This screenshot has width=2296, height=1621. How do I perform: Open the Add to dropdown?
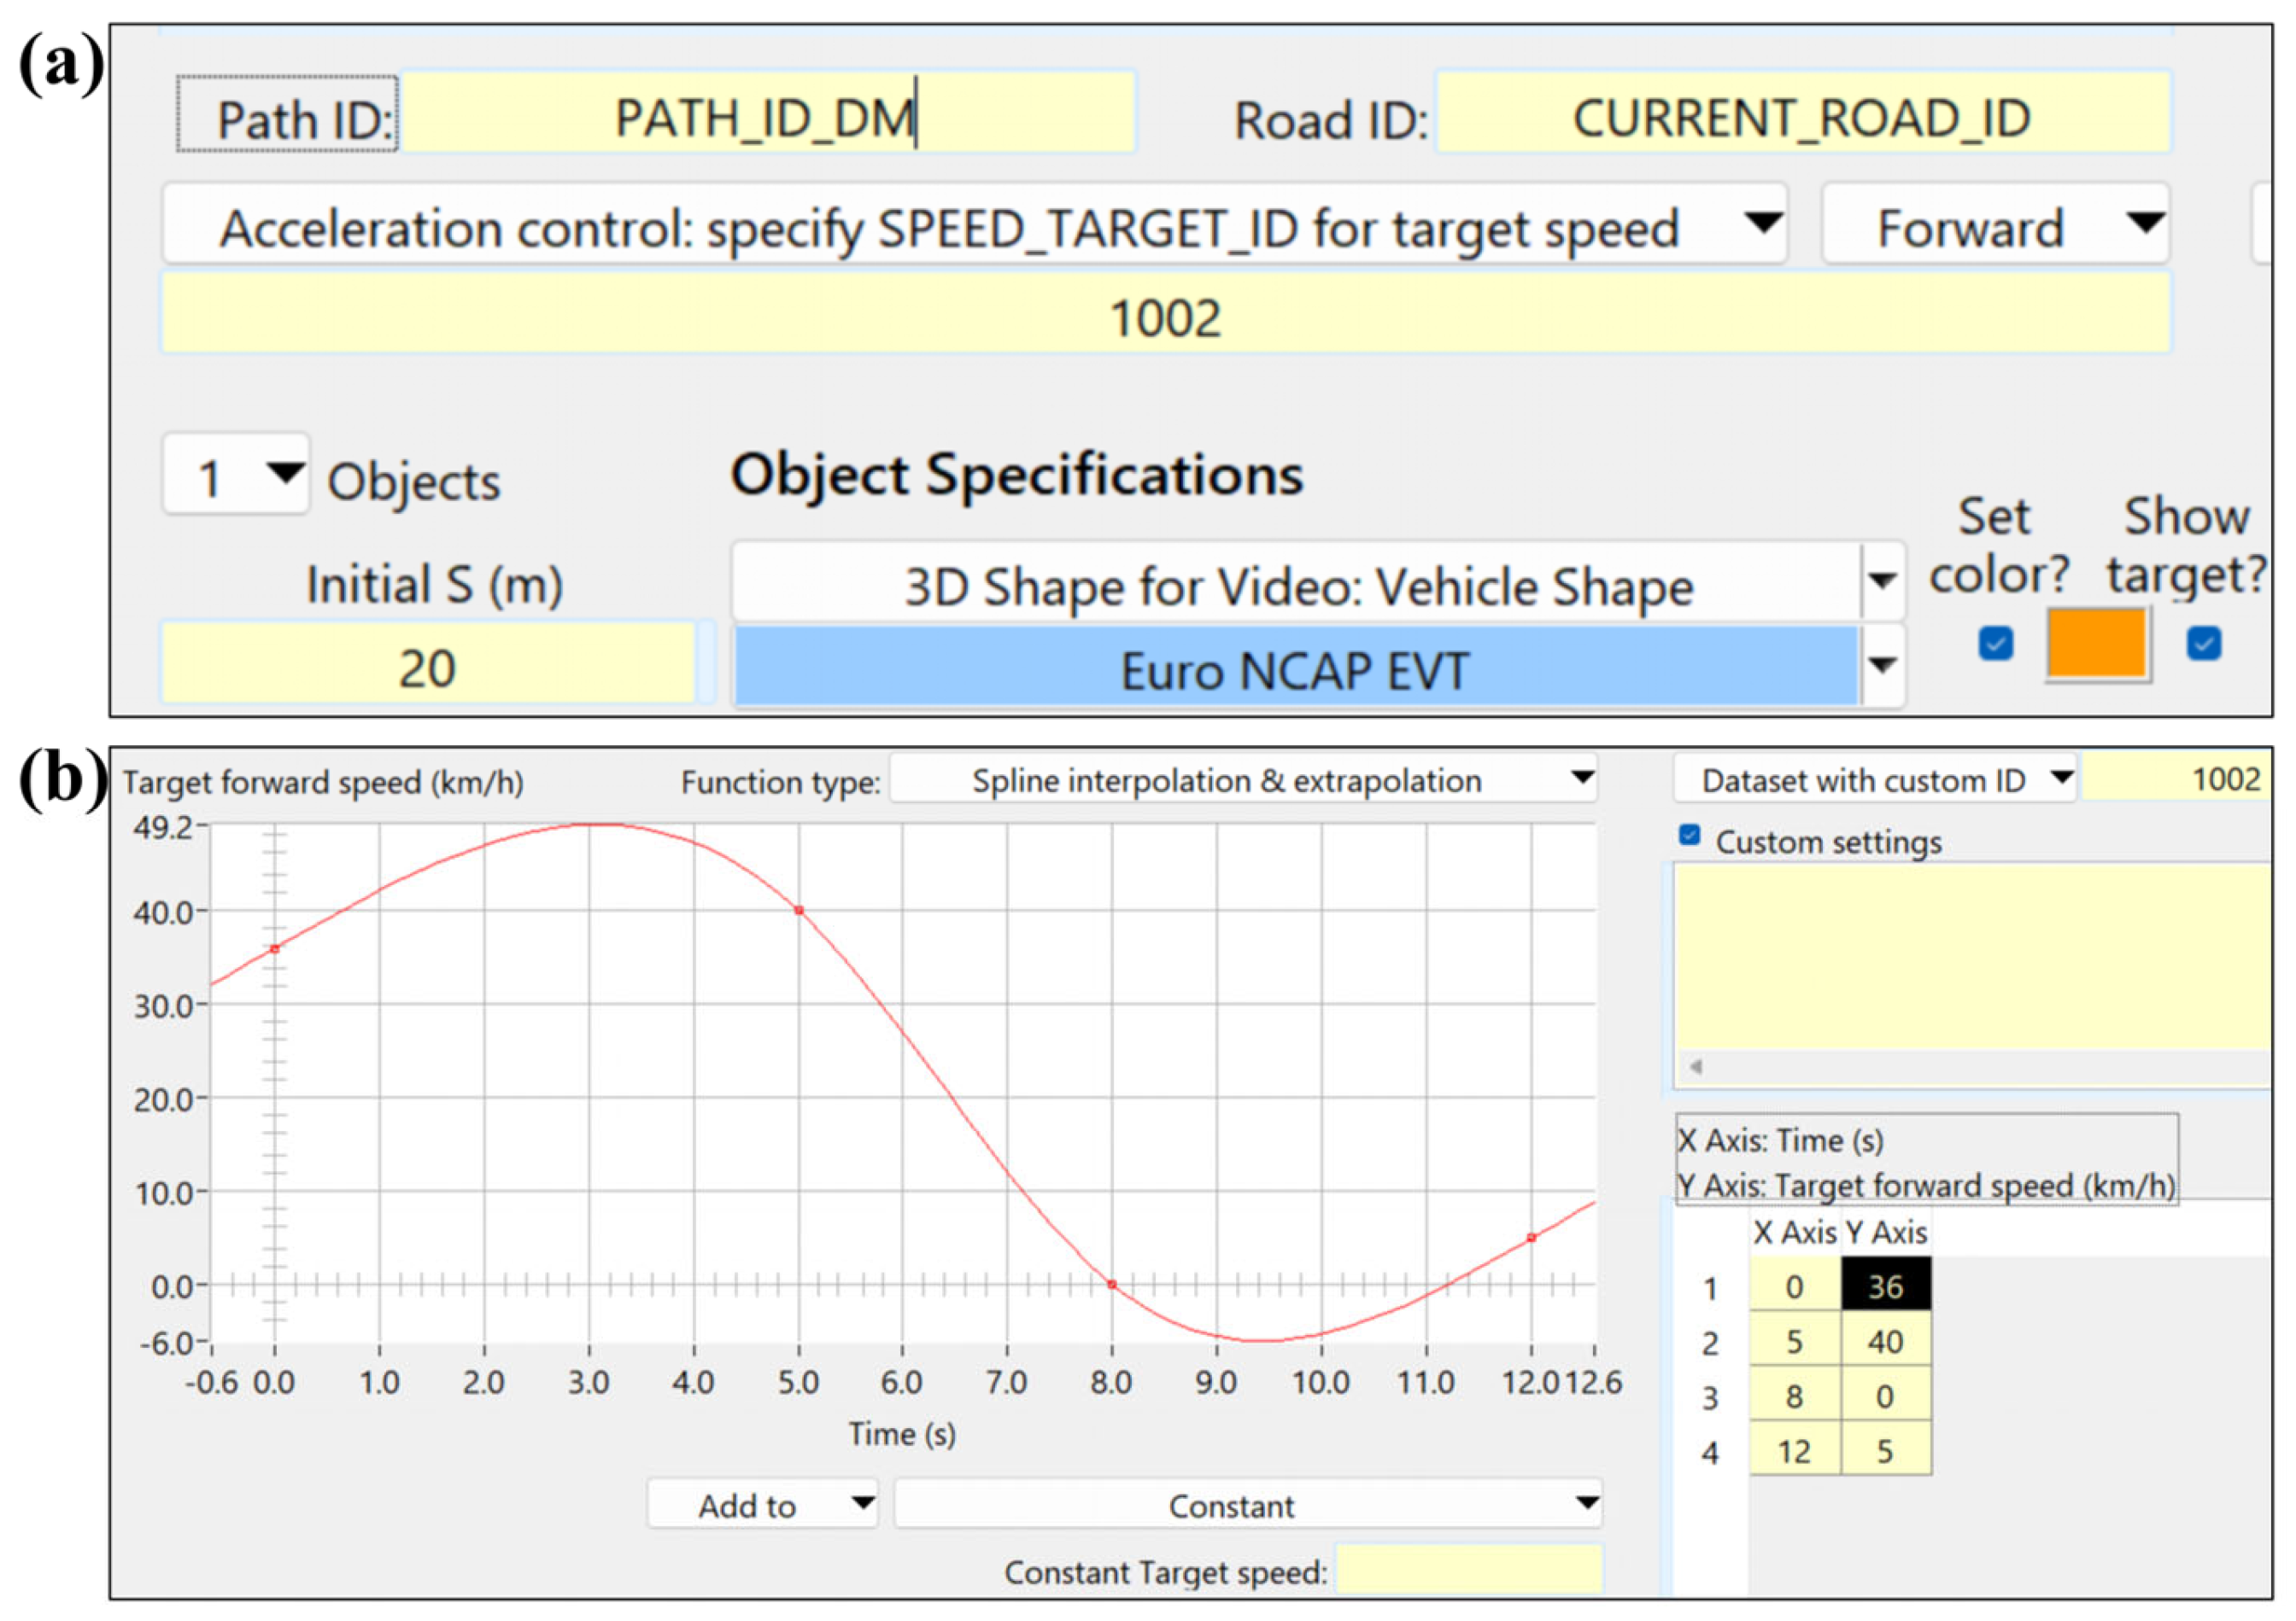coord(762,1505)
